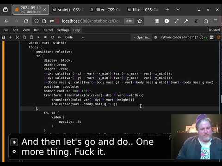Open Firefox workspace view icon

(6, 10)
